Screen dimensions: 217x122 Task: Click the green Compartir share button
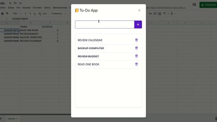[208, 5]
